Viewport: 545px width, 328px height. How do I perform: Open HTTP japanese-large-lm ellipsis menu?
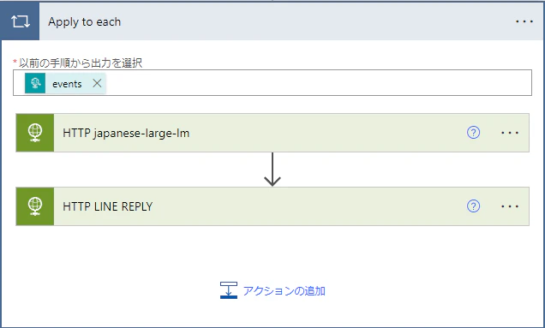[x=510, y=133]
